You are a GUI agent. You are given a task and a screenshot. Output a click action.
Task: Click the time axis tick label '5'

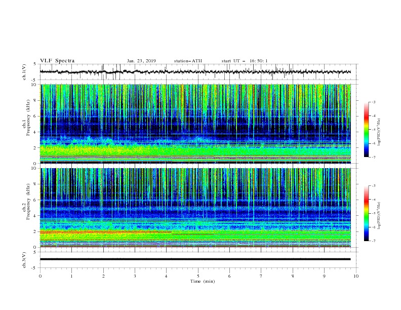click(x=198, y=276)
